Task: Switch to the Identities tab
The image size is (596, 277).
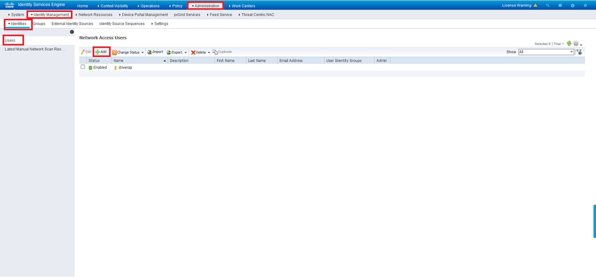Action: [17, 24]
